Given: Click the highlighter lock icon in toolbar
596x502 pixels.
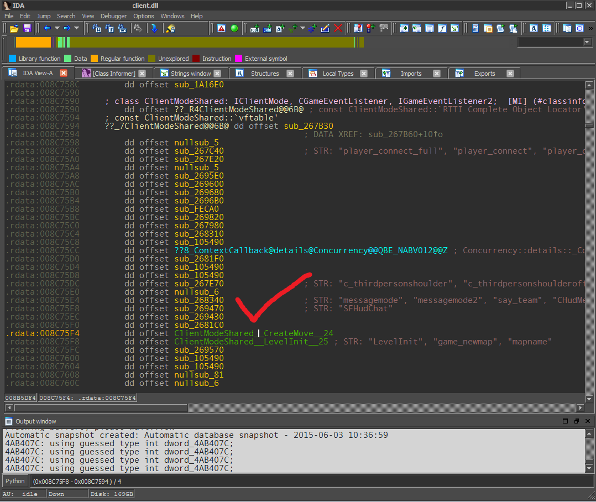Looking at the screenshot, I should [x=171, y=29].
